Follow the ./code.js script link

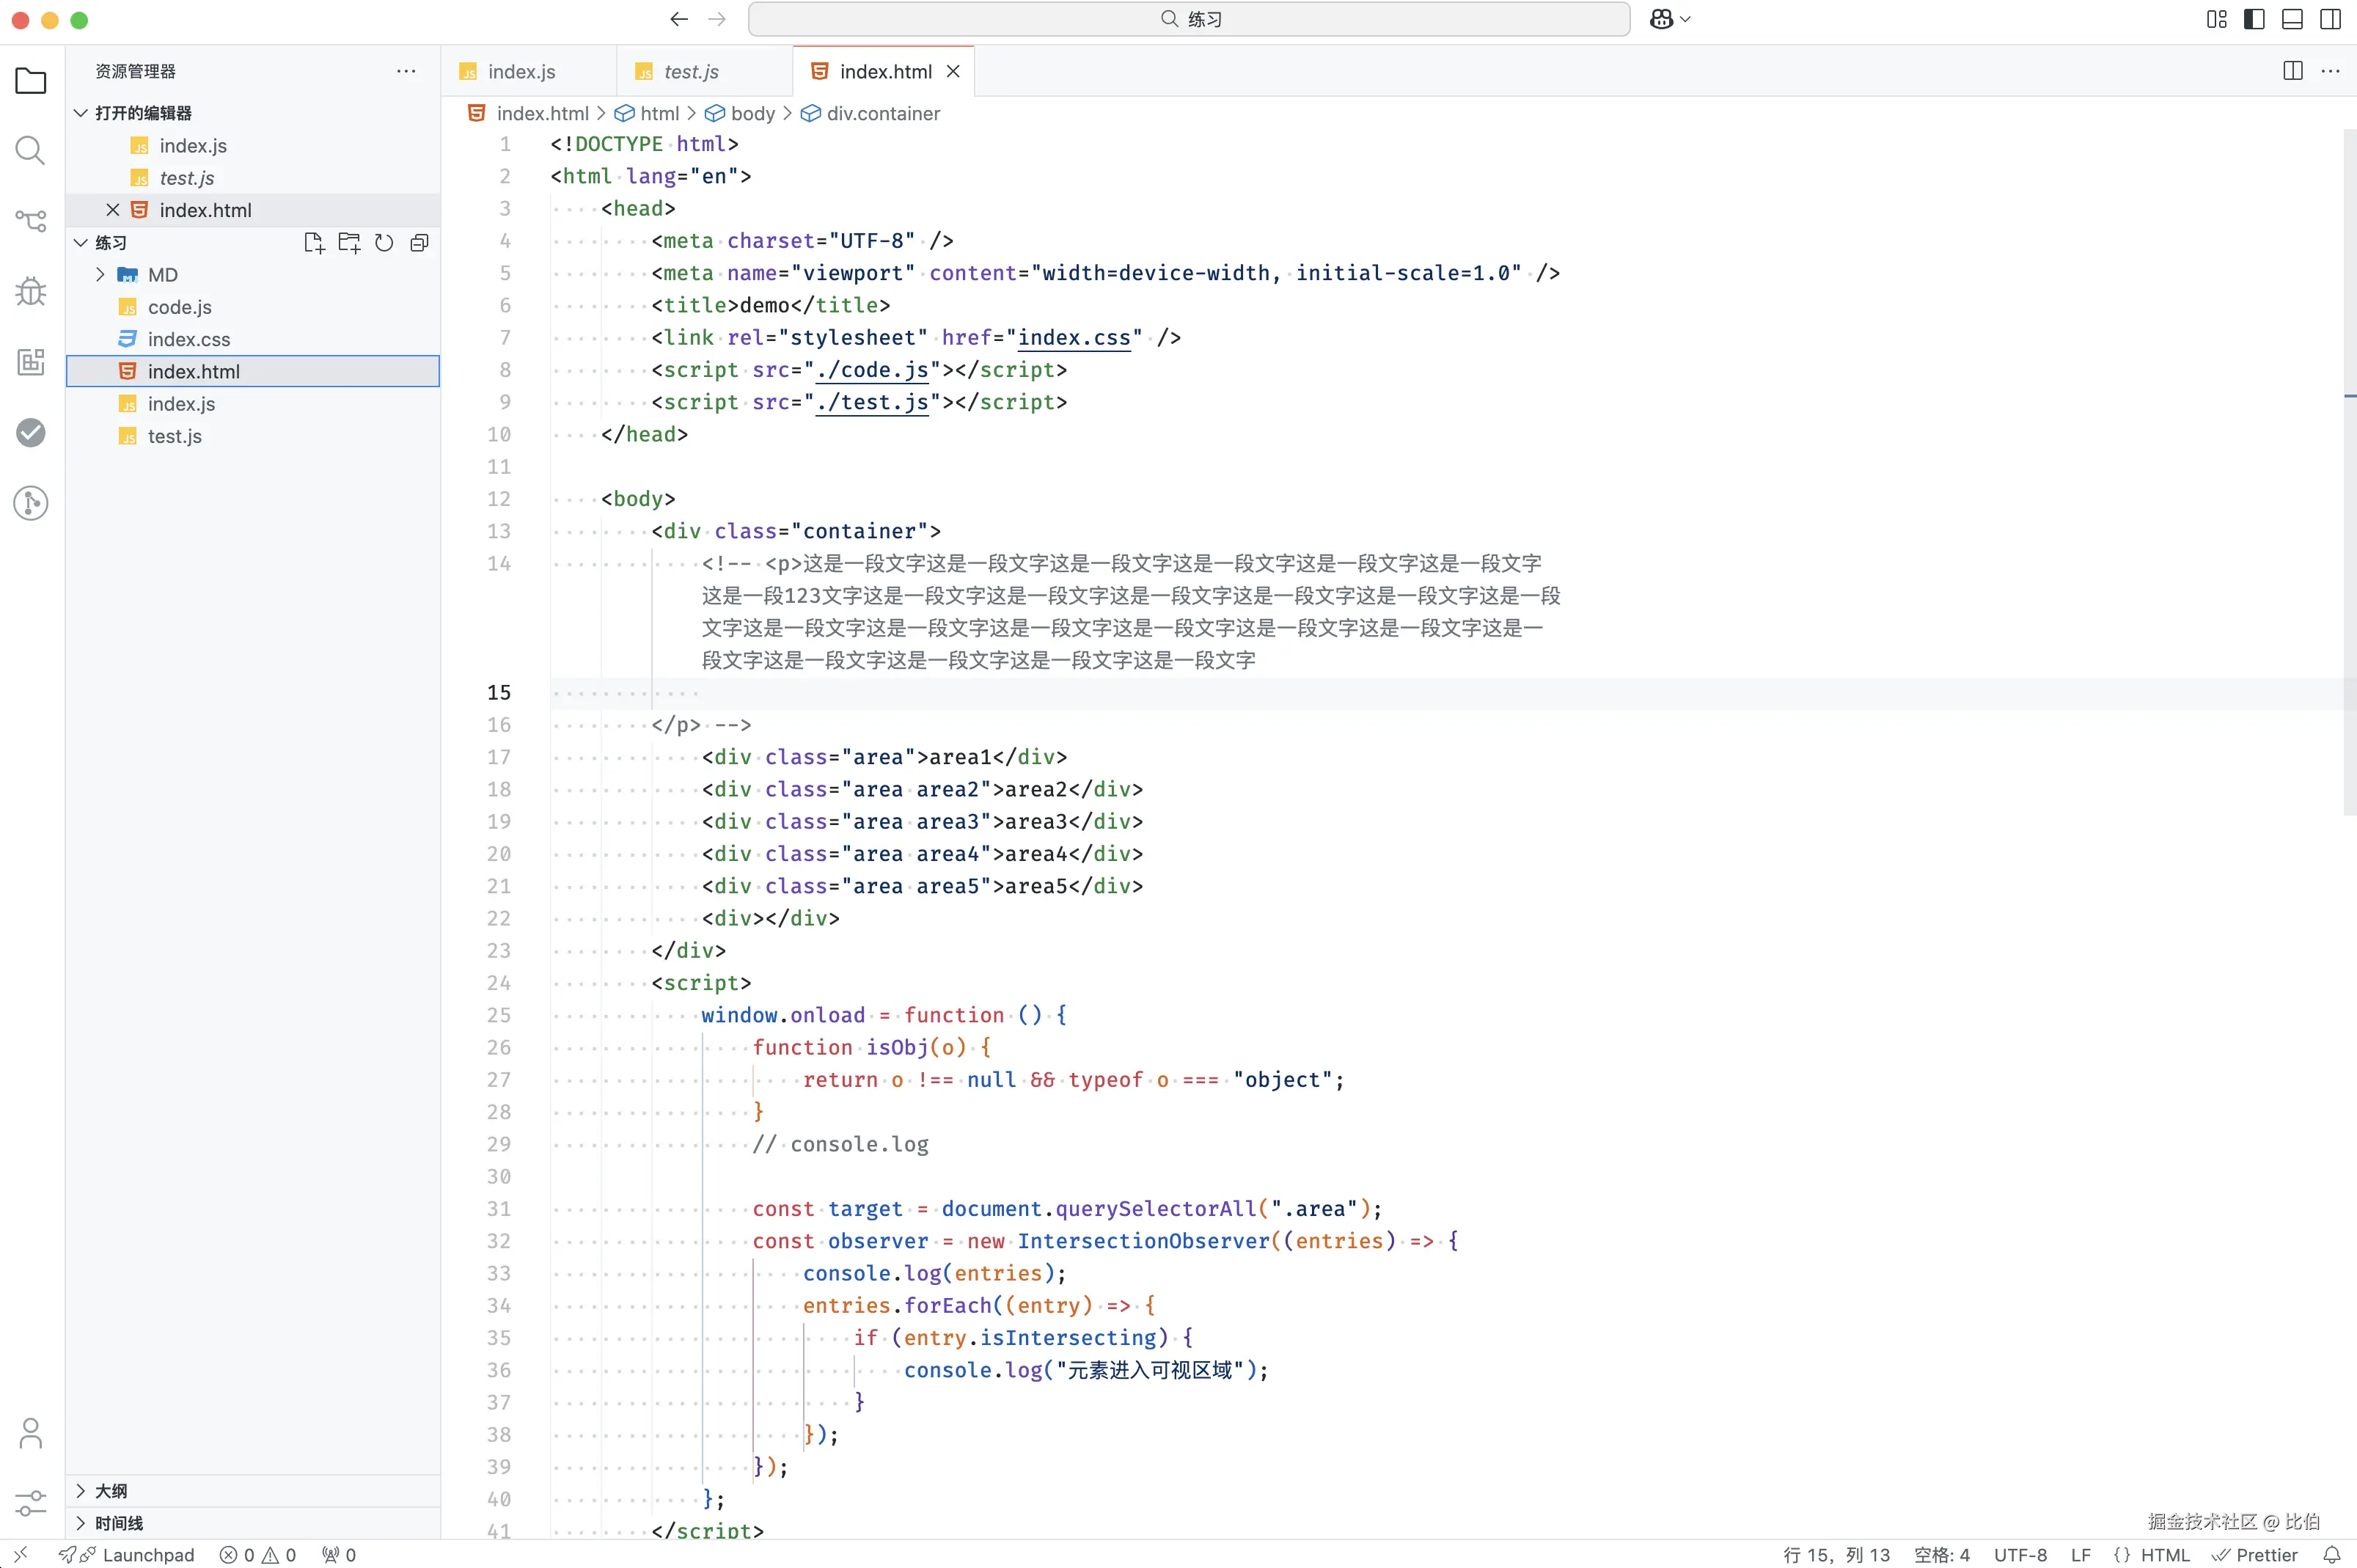click(x=872, y=370)
